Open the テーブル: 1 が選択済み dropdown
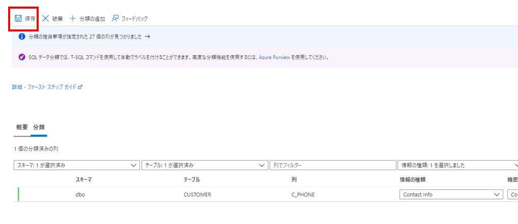This screenshot has width=518, height=224. click(x=205, y=165)
